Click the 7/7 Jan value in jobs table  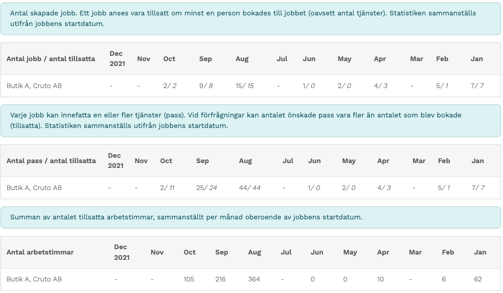(x=477, y=86)
